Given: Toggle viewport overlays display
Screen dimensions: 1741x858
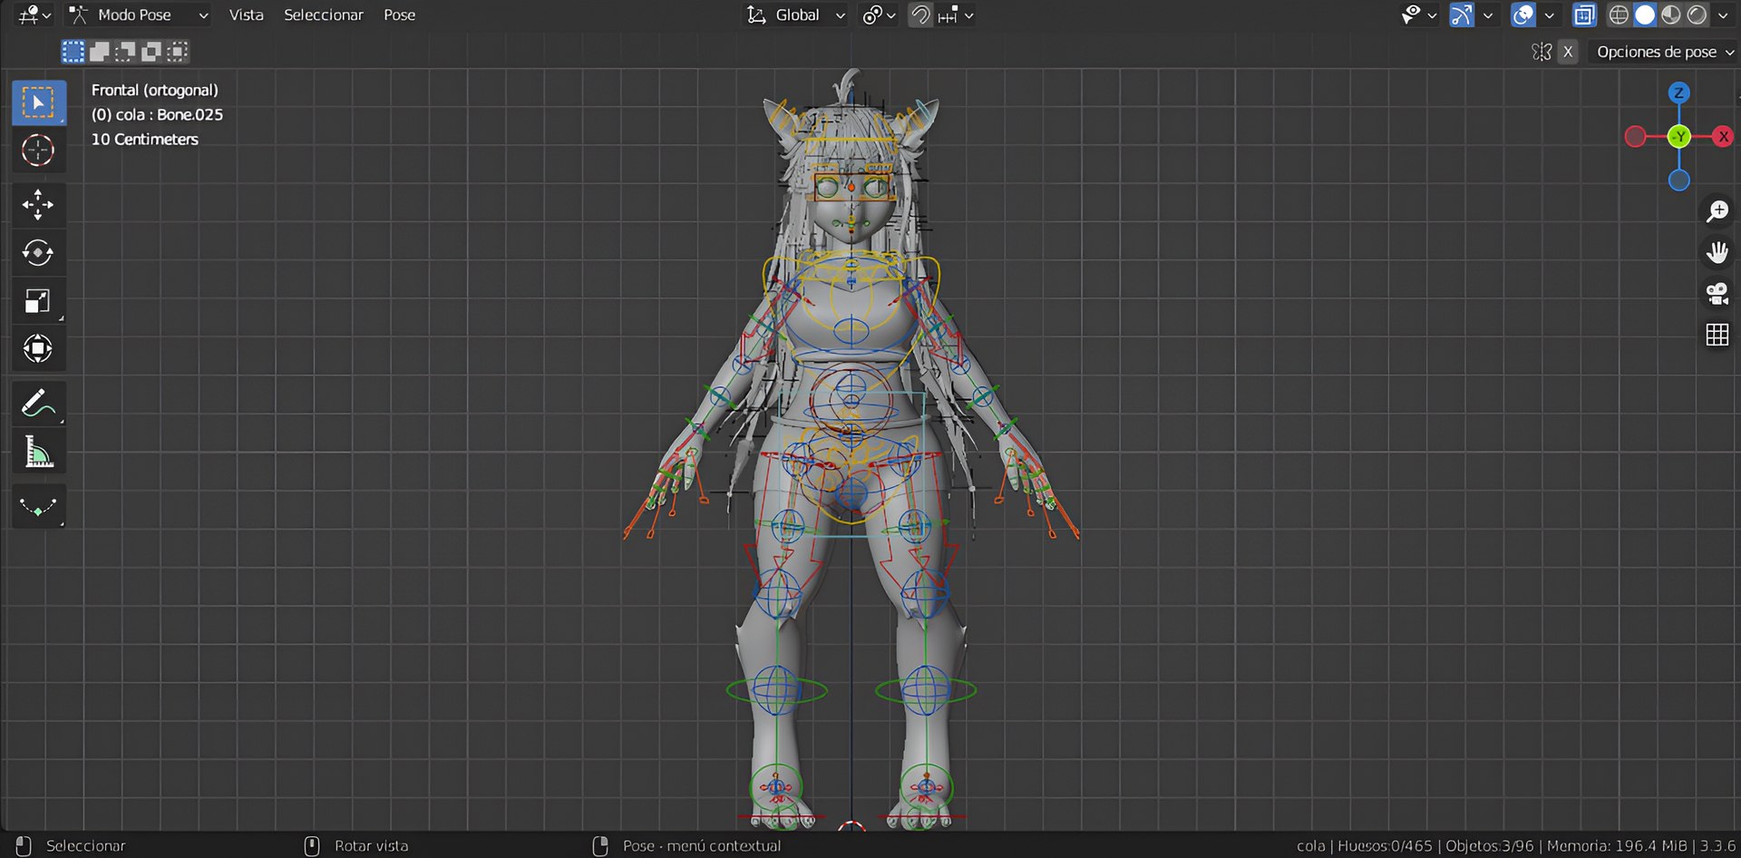Looking at the screenshot, I should (x=1523, y=15).
